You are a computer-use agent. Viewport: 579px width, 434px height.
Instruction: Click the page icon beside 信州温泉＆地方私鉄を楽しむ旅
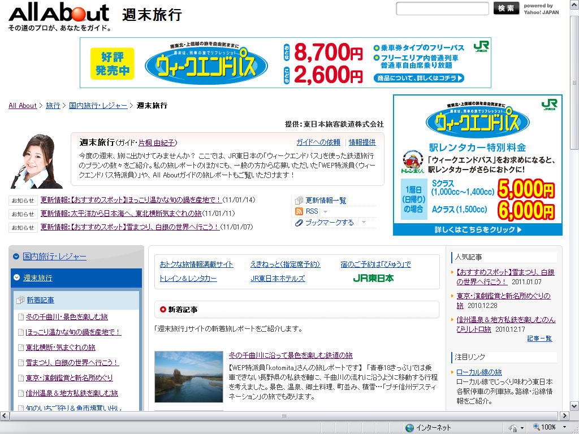tap(21, 393)
